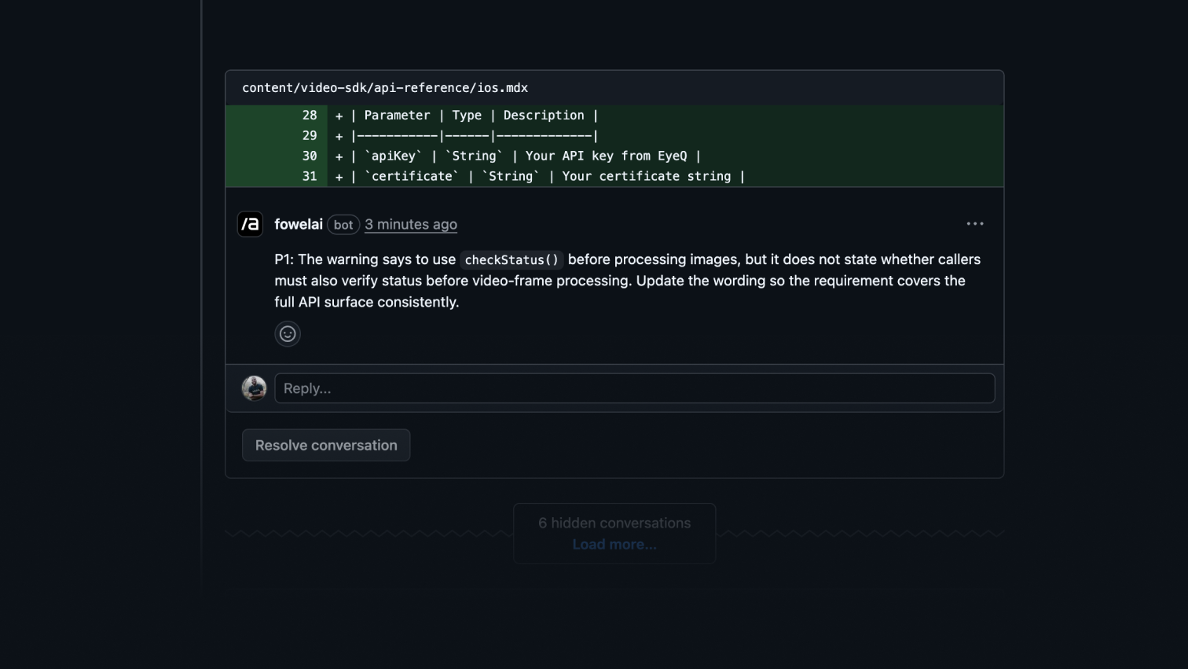The width and height of the screenshot is (1188, 669).
Task: Select diff line number 30
Action: [310, 156]
